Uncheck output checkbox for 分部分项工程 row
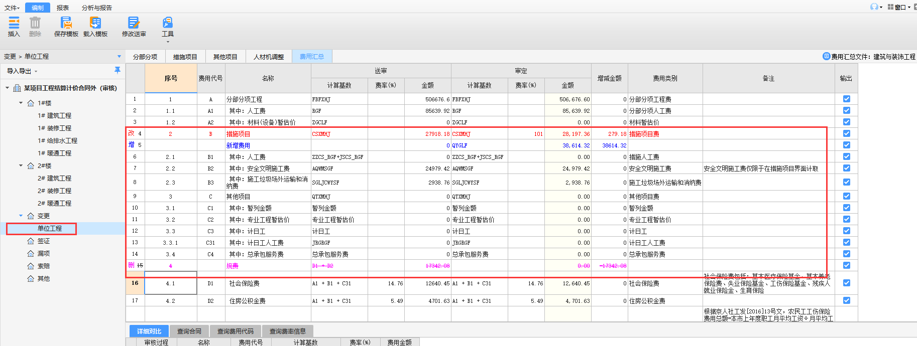917x346 pixels. coord(847,99)
